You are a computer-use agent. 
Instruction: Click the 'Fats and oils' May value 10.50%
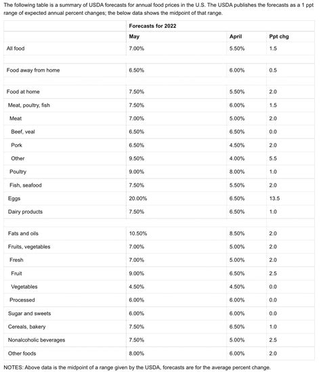click(137, 233)
